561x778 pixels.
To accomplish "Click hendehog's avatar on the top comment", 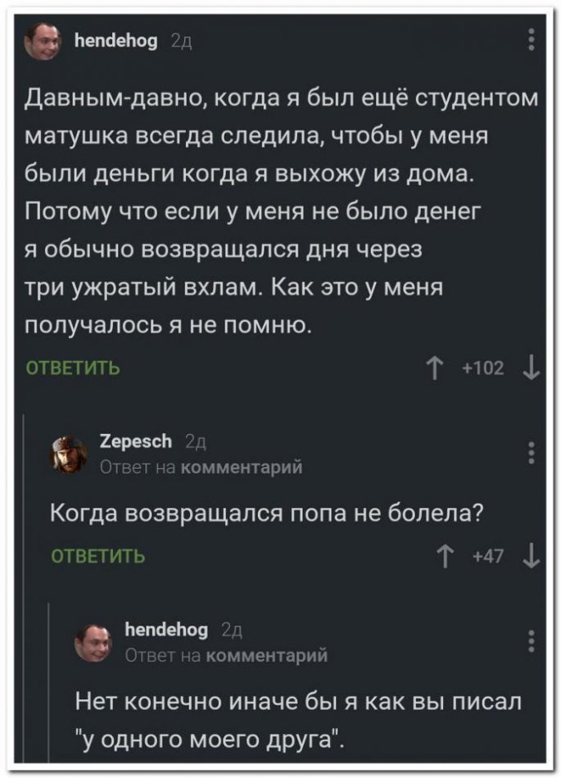I will tap(42, 41).
